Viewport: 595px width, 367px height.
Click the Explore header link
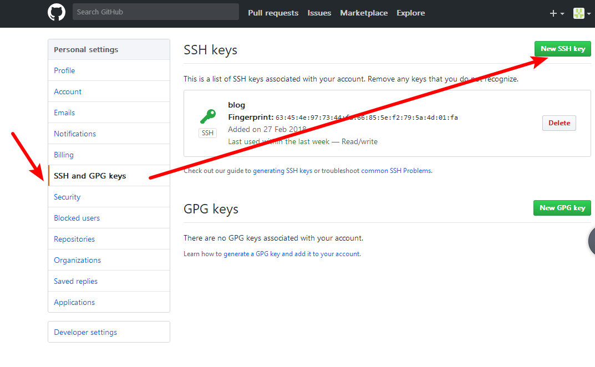410,13
